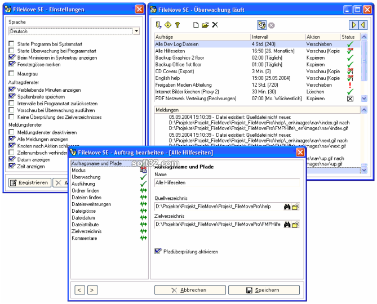This screenshot has width=377, height=304.
Task: Click the Modus icon in job editor list
Action: [x=143, y=170]
